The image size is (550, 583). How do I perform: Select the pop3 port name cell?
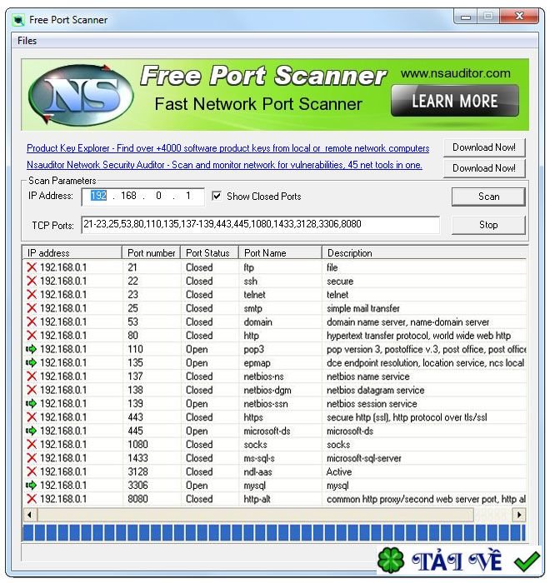[x=254, y=349]
